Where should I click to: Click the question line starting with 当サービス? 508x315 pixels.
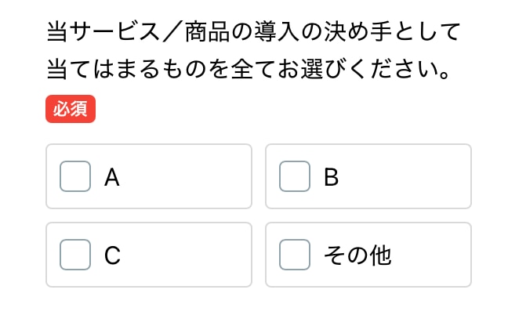tap(252, 34)
